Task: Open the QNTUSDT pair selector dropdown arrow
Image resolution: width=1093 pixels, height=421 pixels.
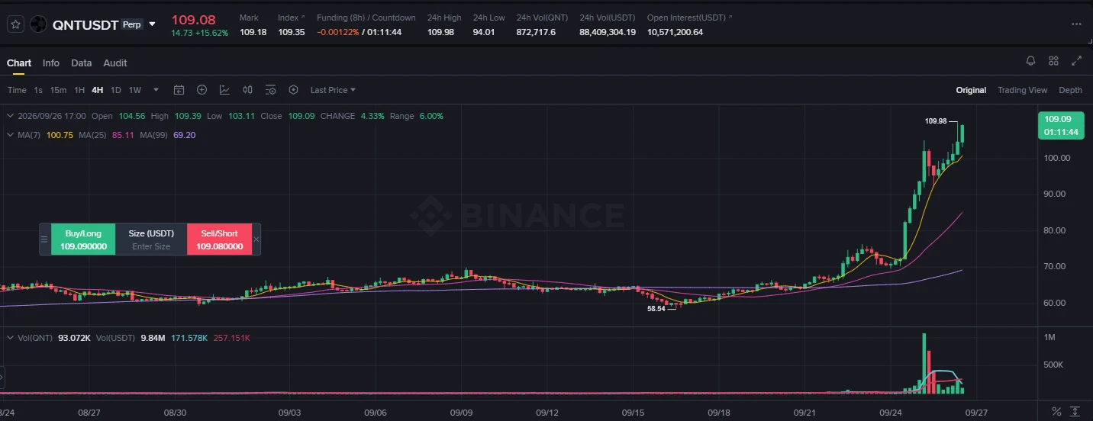Action: coord(152,24)
